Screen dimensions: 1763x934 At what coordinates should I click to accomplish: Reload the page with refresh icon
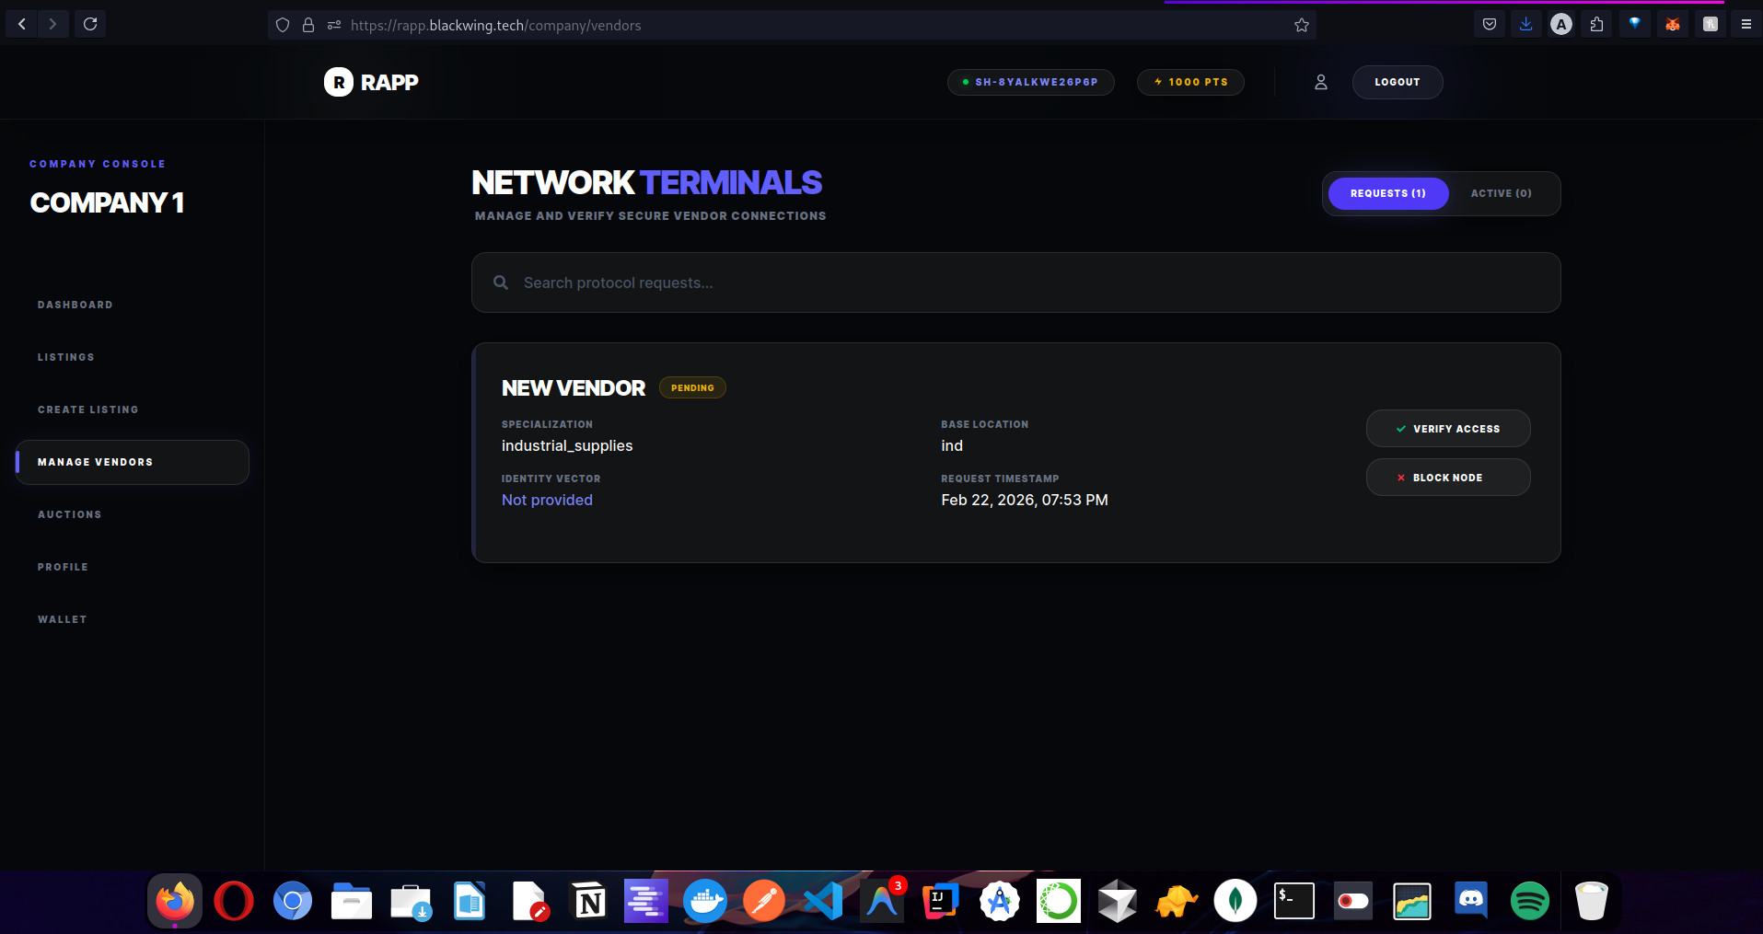(90, 24)
